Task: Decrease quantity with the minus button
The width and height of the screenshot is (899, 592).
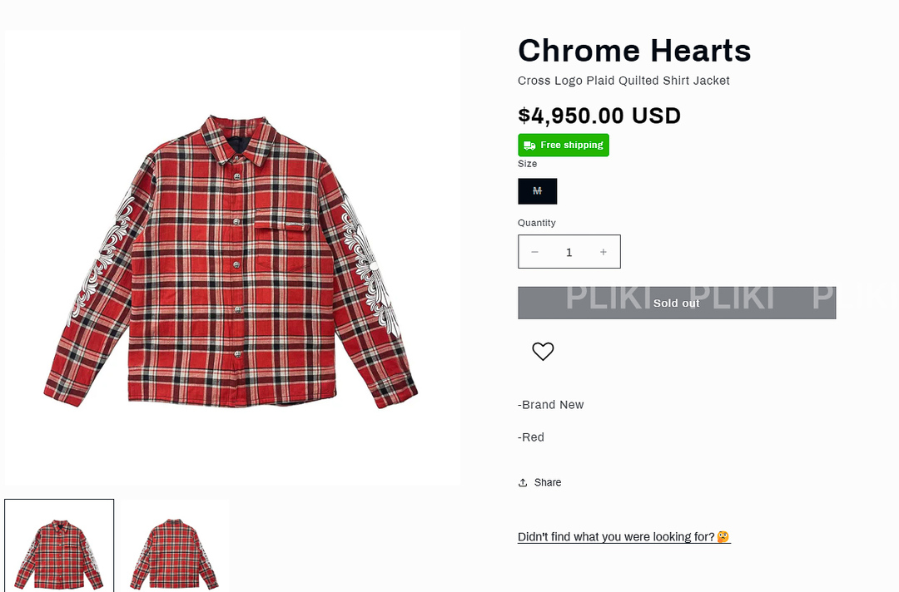Action: click(534, 252)
